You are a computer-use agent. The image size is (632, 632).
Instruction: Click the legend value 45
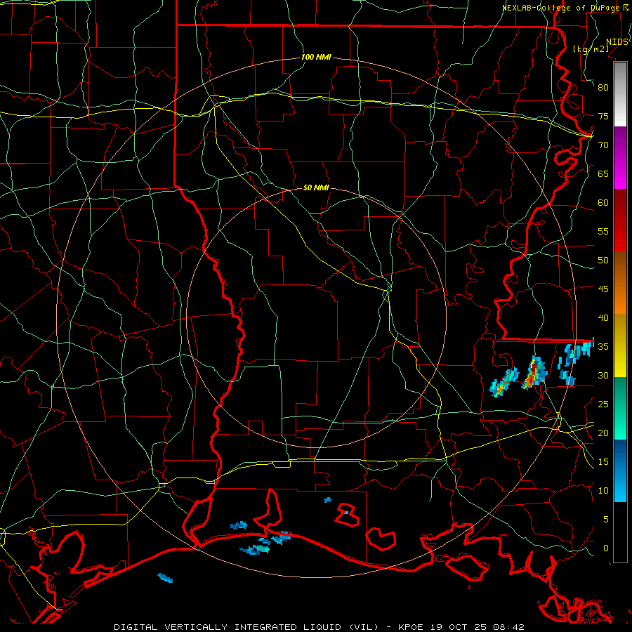pos(603,289)
